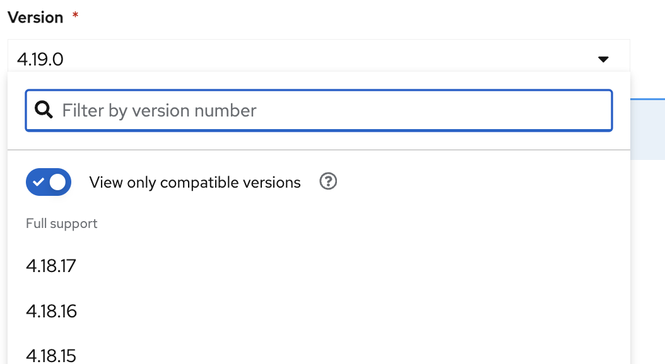The height and width of the screenshot is (364, 665).
Task: Click the 'Version' field label
Action: [x=35, y=18]
